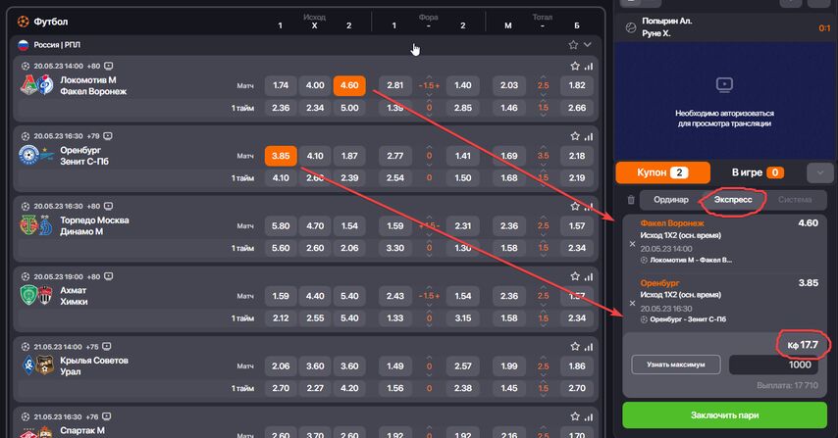Select odds 1.87 for Зенит С-Пб win
Image resolution: width=838 pixels, height=438 pixels.
349,156
